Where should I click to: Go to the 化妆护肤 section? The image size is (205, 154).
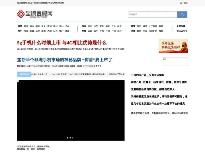click(153, 31)
